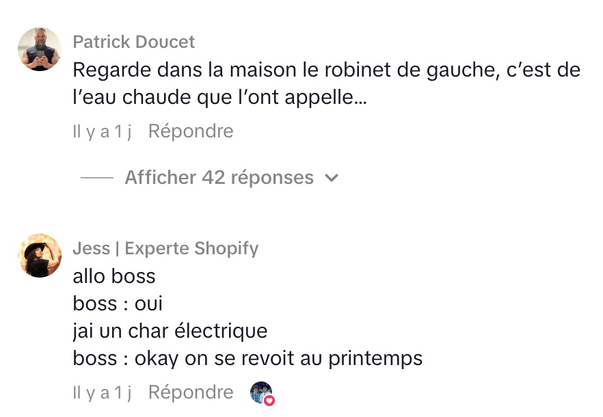Open Jess's profile avatar
Image resolution: width=603 pixels, height=417 pixels.
39,256
